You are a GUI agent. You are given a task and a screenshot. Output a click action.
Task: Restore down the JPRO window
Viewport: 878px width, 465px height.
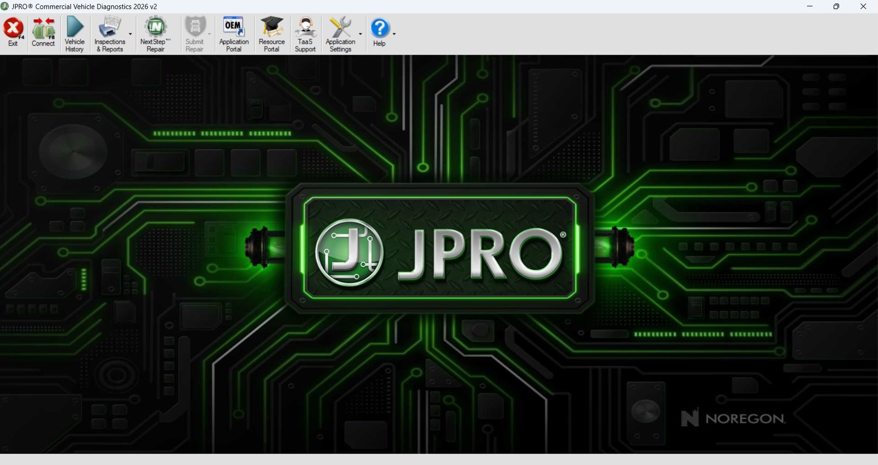(x=836, y=7)
